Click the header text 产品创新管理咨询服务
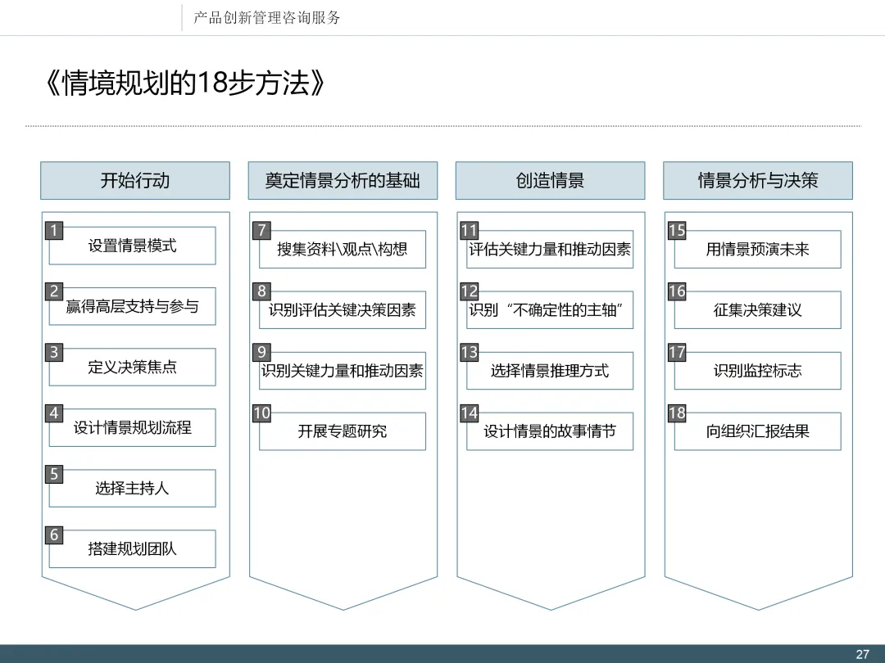 pyautogui.click(x=267, y=18)
